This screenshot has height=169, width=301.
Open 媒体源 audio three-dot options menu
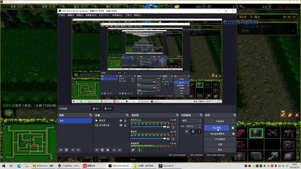173,139
